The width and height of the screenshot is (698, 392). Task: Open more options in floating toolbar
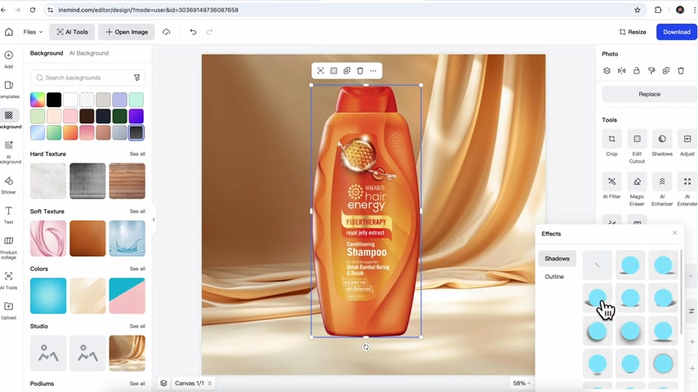click(374, 71)
